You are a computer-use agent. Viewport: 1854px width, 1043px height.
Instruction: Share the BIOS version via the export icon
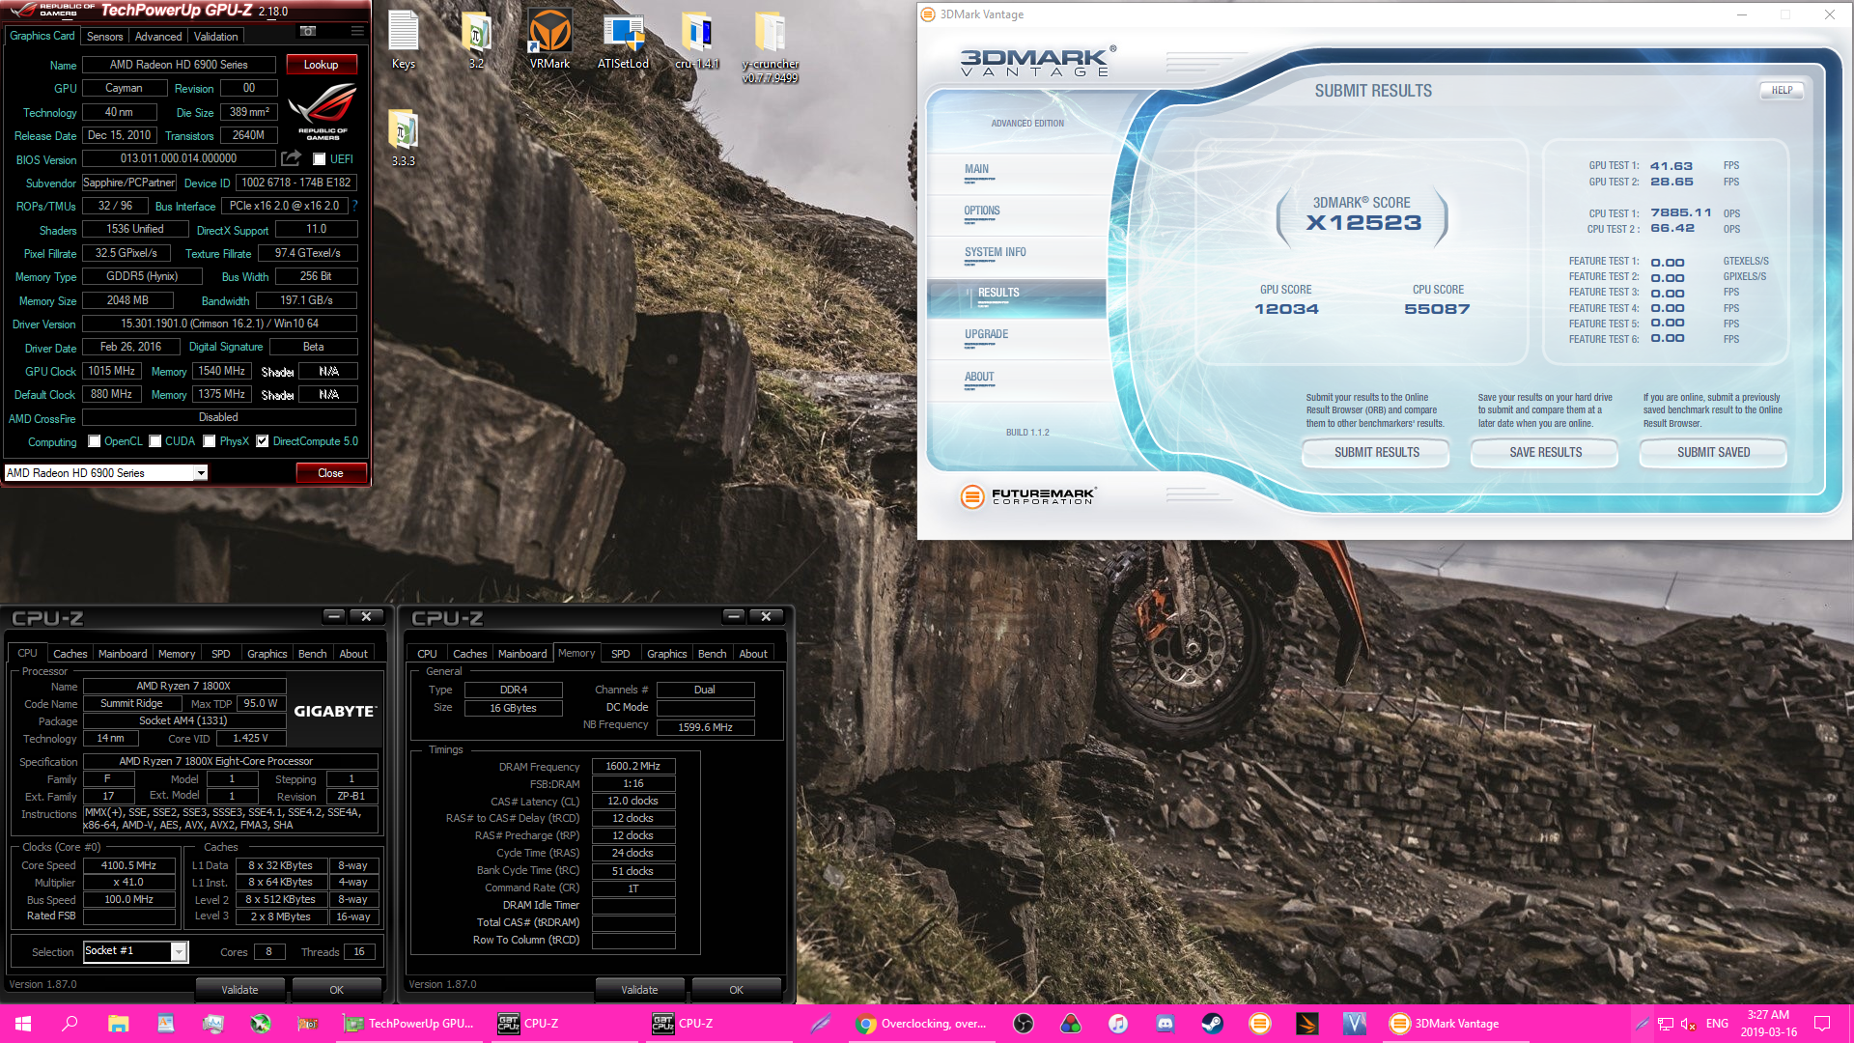pyautogui.click(x=291, y=158)
